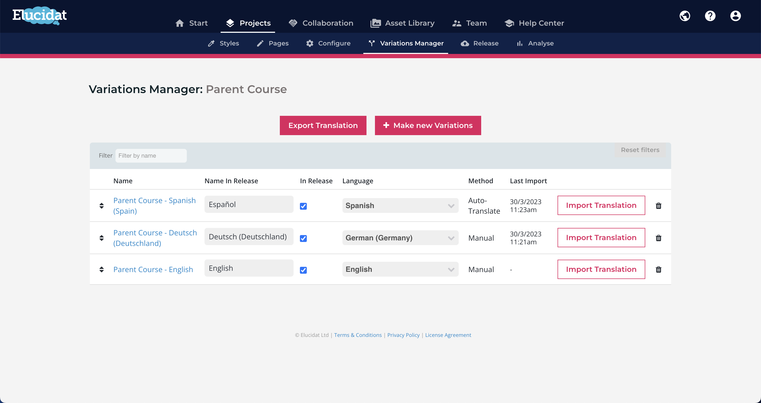Uncheck In Release for English variation
The width and height of the screenshot is (761, 403).
pyautogui.click(x=303, y=270)
